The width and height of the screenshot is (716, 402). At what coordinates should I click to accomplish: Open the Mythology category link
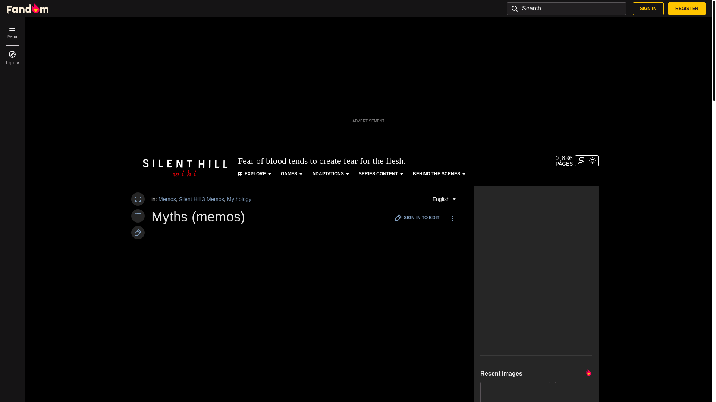click(239, 199)
